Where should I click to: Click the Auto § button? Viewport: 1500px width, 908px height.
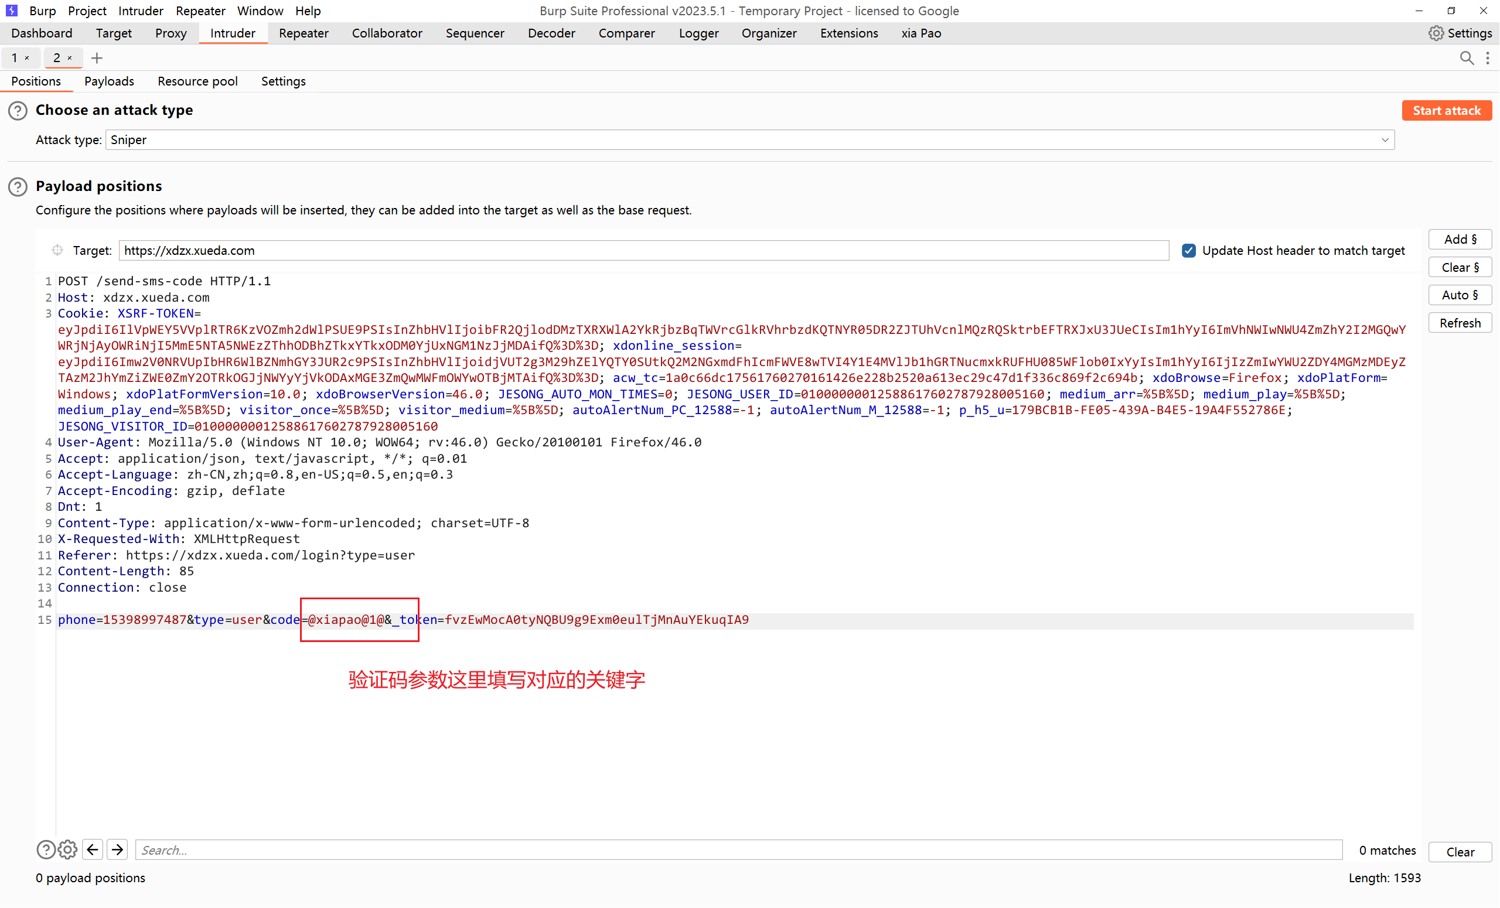tap(1459, 295)
